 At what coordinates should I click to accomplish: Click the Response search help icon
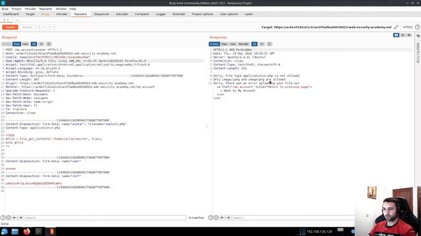point(210,218)
